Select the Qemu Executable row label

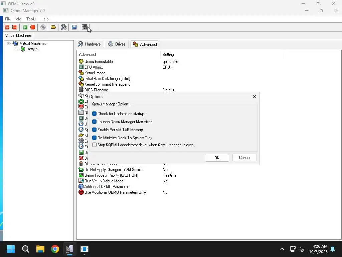[99, 62]
